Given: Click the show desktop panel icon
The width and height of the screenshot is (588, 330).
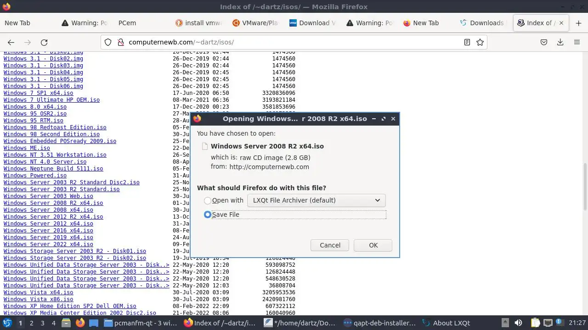Looking at the screenshot, I should (x=94, y=323).
